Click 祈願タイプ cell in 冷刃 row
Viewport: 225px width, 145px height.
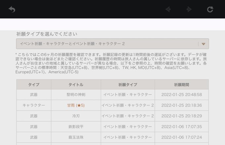coord(128,116)
